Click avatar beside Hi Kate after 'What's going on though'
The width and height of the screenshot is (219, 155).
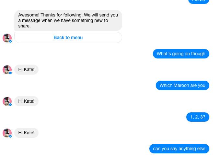click(x=7, y=69)
